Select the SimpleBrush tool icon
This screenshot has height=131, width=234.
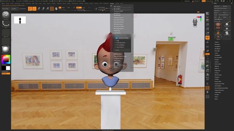[218, 33]
